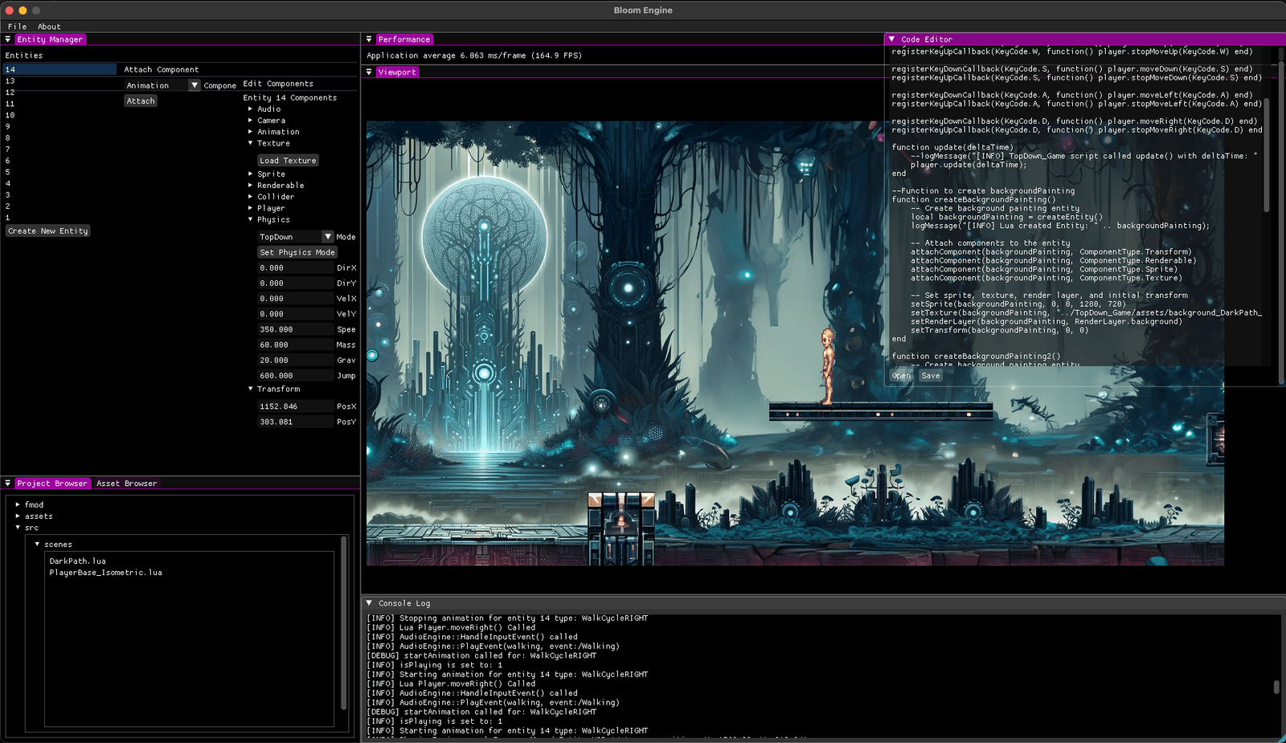Click the Jump value field showing 600.000

coord(295,376)
